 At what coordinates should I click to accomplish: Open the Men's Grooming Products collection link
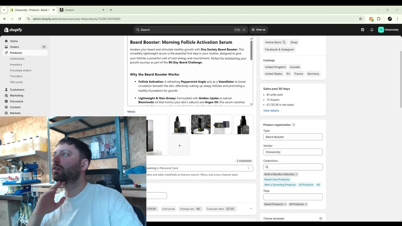[280, 185]
